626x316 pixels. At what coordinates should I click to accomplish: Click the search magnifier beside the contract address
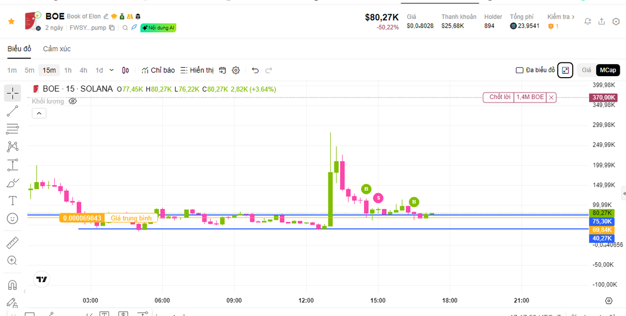pos(125,28)
